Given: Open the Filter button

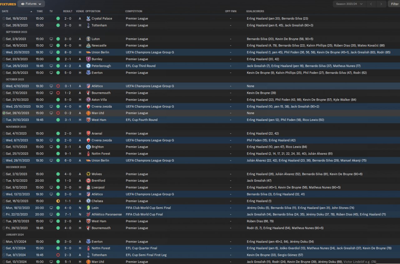Looking at the screenshot, I should 394,4.
